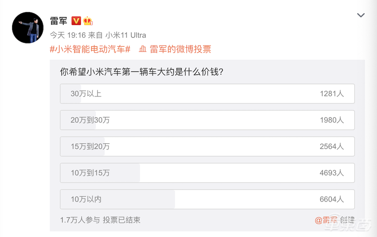Click the poll question about 小米汽车 price
The image size is (377, 237).
(x=141, y=72)
